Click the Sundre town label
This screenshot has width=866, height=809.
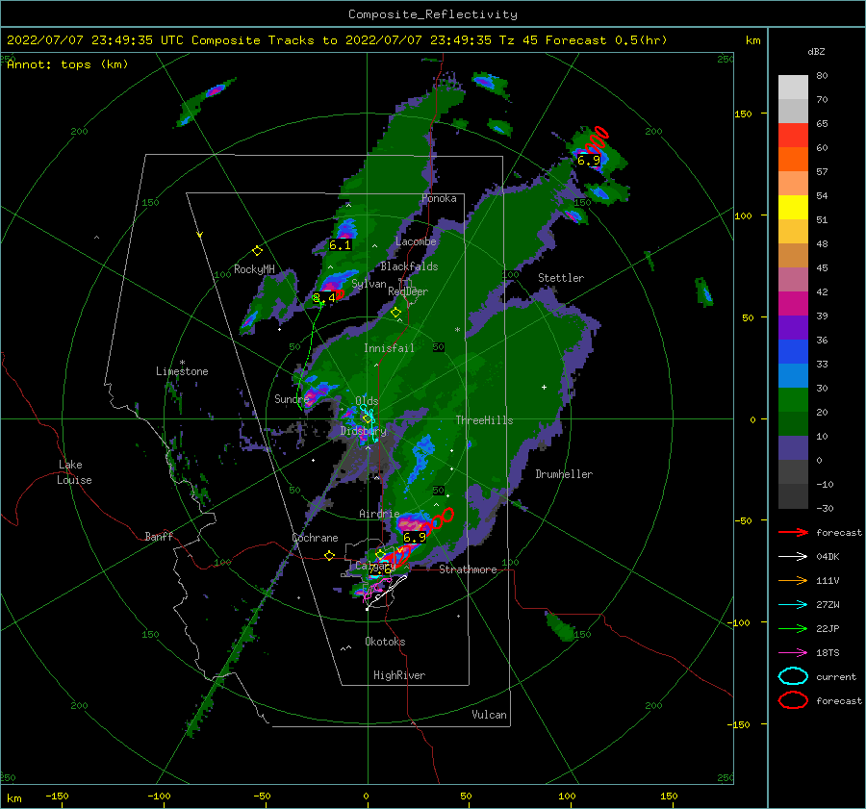click(292, 399)
